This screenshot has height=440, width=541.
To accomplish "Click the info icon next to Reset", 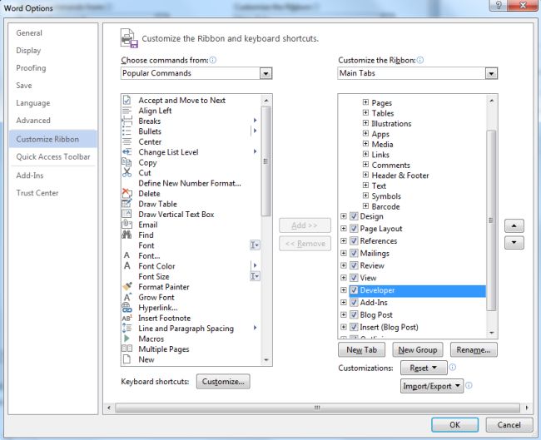I will [x=453, y=368].
